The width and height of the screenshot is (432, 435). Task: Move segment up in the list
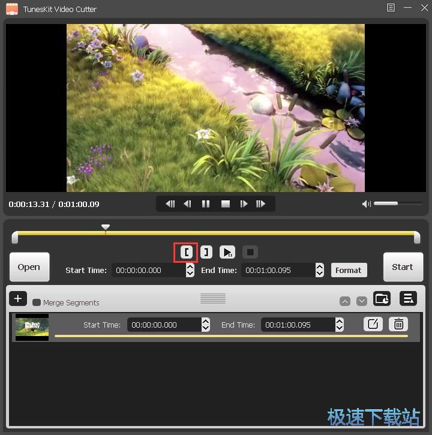(345, 301)
